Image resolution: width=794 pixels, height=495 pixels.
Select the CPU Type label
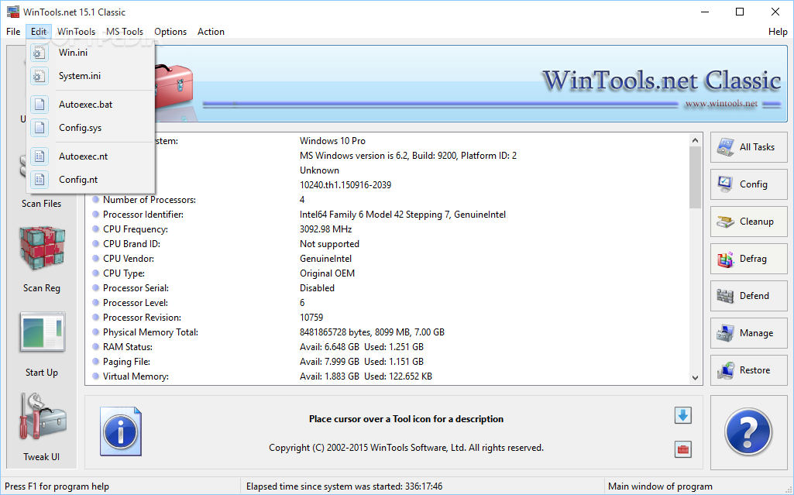[124, 273]
